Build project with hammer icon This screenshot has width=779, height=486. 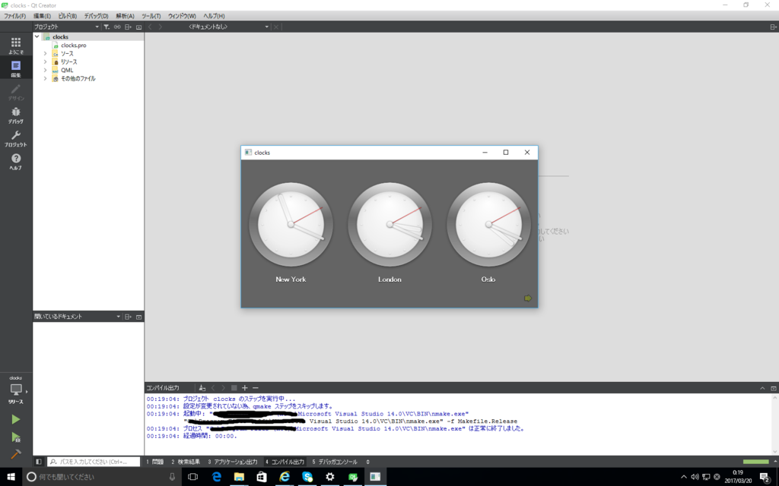pyautogui.click(x=16, y=454)
